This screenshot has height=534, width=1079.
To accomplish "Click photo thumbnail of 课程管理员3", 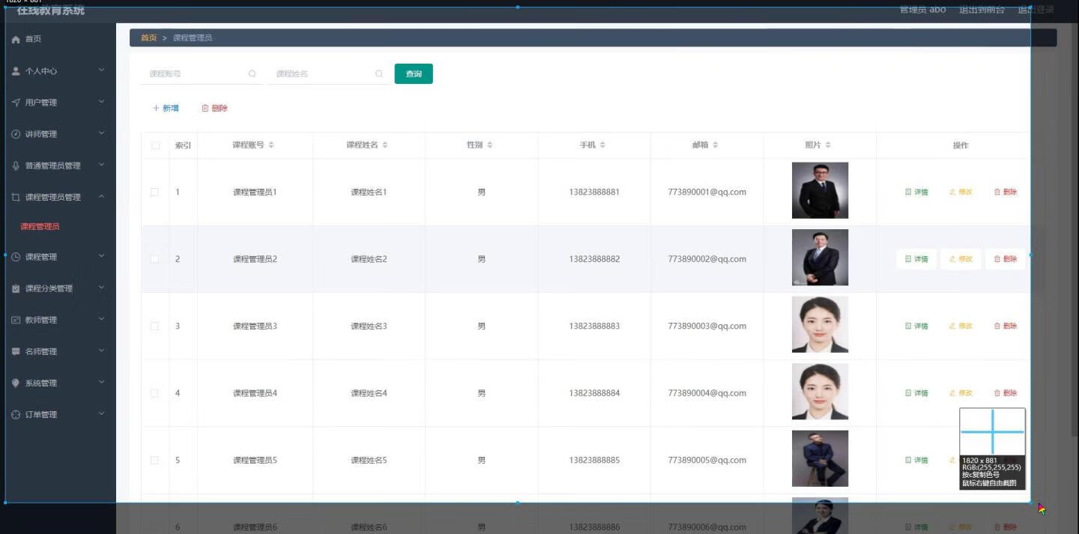I will coord(820,324).
